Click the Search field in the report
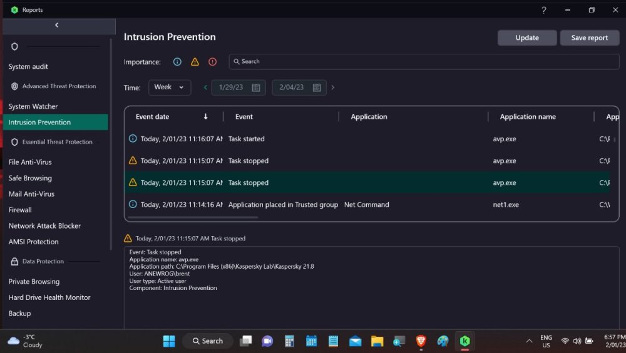Viewport: 626px width, 353px height. point(424,61)
